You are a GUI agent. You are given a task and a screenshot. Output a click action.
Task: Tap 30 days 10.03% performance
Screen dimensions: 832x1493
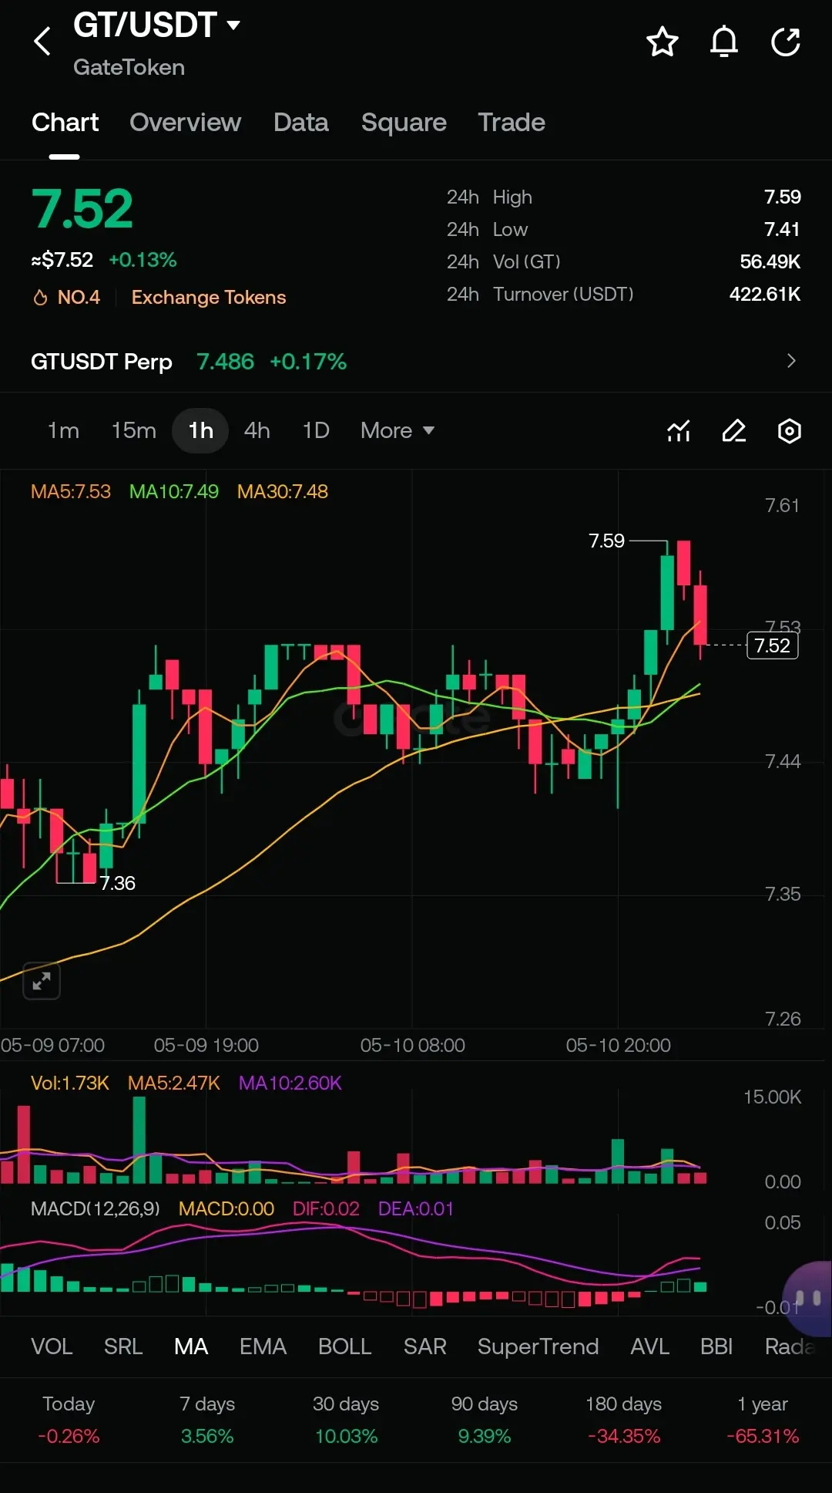(x=346, y=1420)
